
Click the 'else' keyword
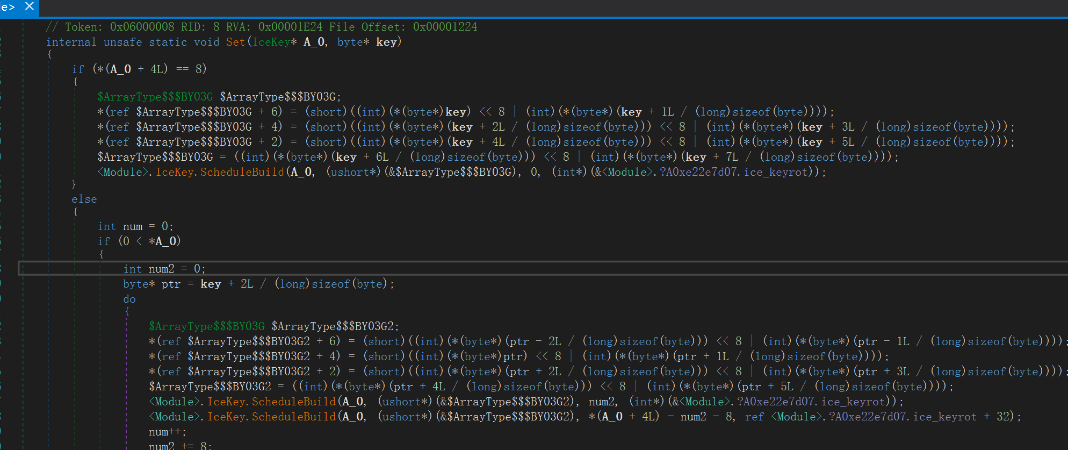click(84, 199)
